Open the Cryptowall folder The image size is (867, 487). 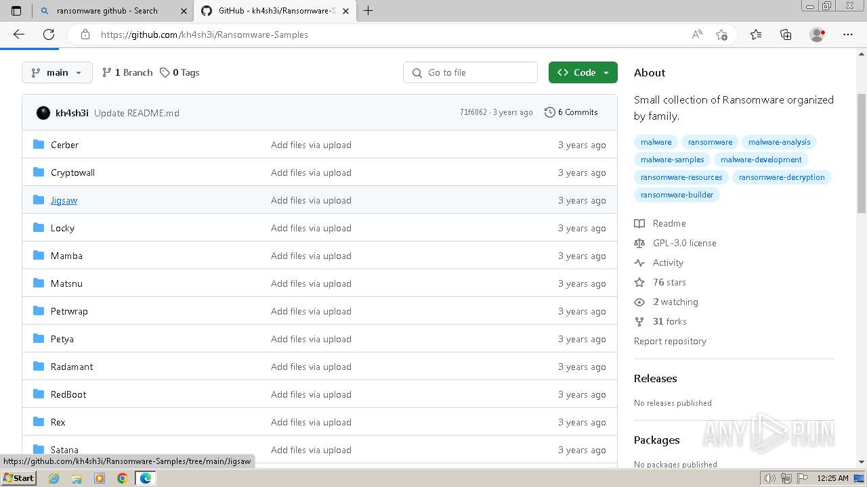72,172
